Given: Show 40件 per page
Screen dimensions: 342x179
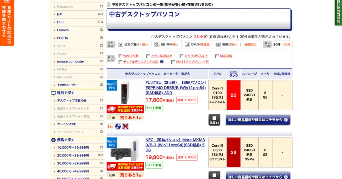Looking at the screenshot, I should [x=287, y=45].
